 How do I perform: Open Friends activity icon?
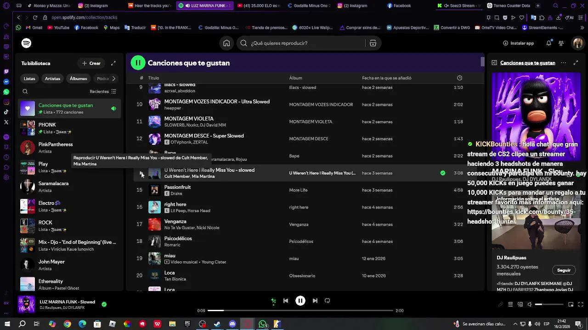561,43
